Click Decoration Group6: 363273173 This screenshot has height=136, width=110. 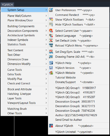tap(79, 106)
